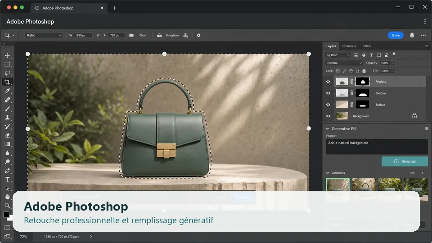Select the Gradient tool

8,144
